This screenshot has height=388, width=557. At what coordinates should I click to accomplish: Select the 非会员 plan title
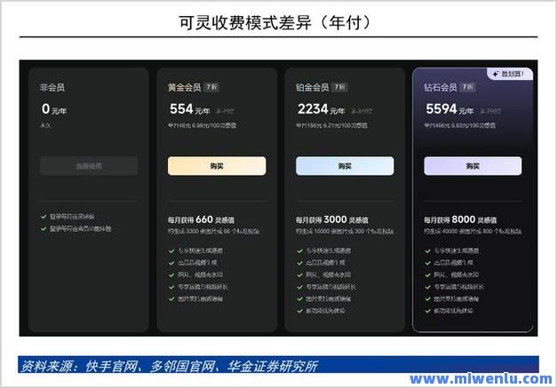tap(53, 88)
